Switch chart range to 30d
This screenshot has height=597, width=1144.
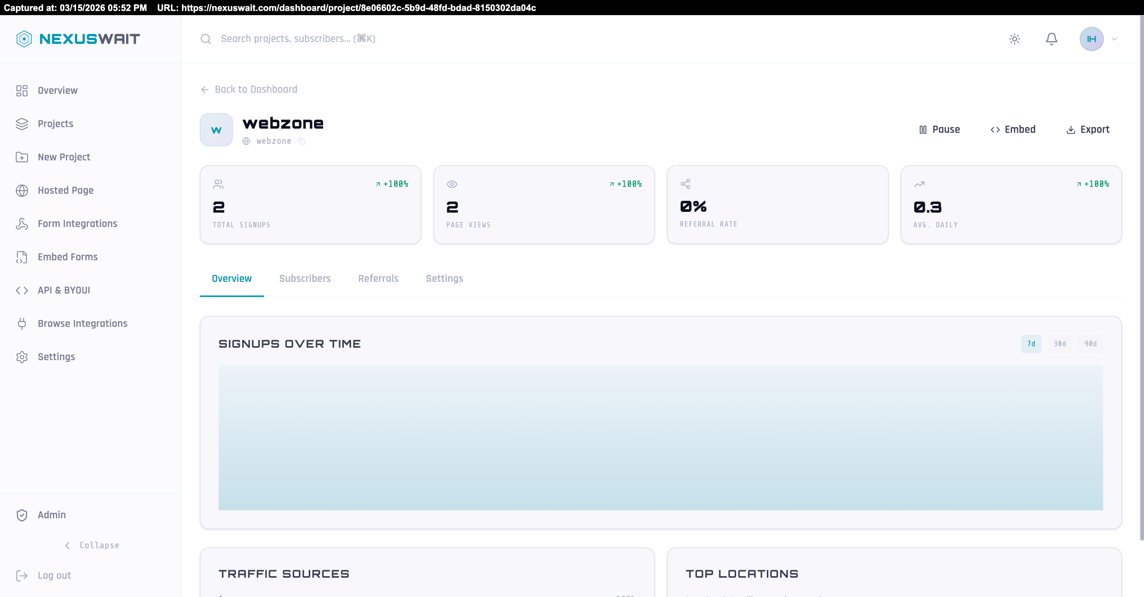click(x=1060, y=344)
